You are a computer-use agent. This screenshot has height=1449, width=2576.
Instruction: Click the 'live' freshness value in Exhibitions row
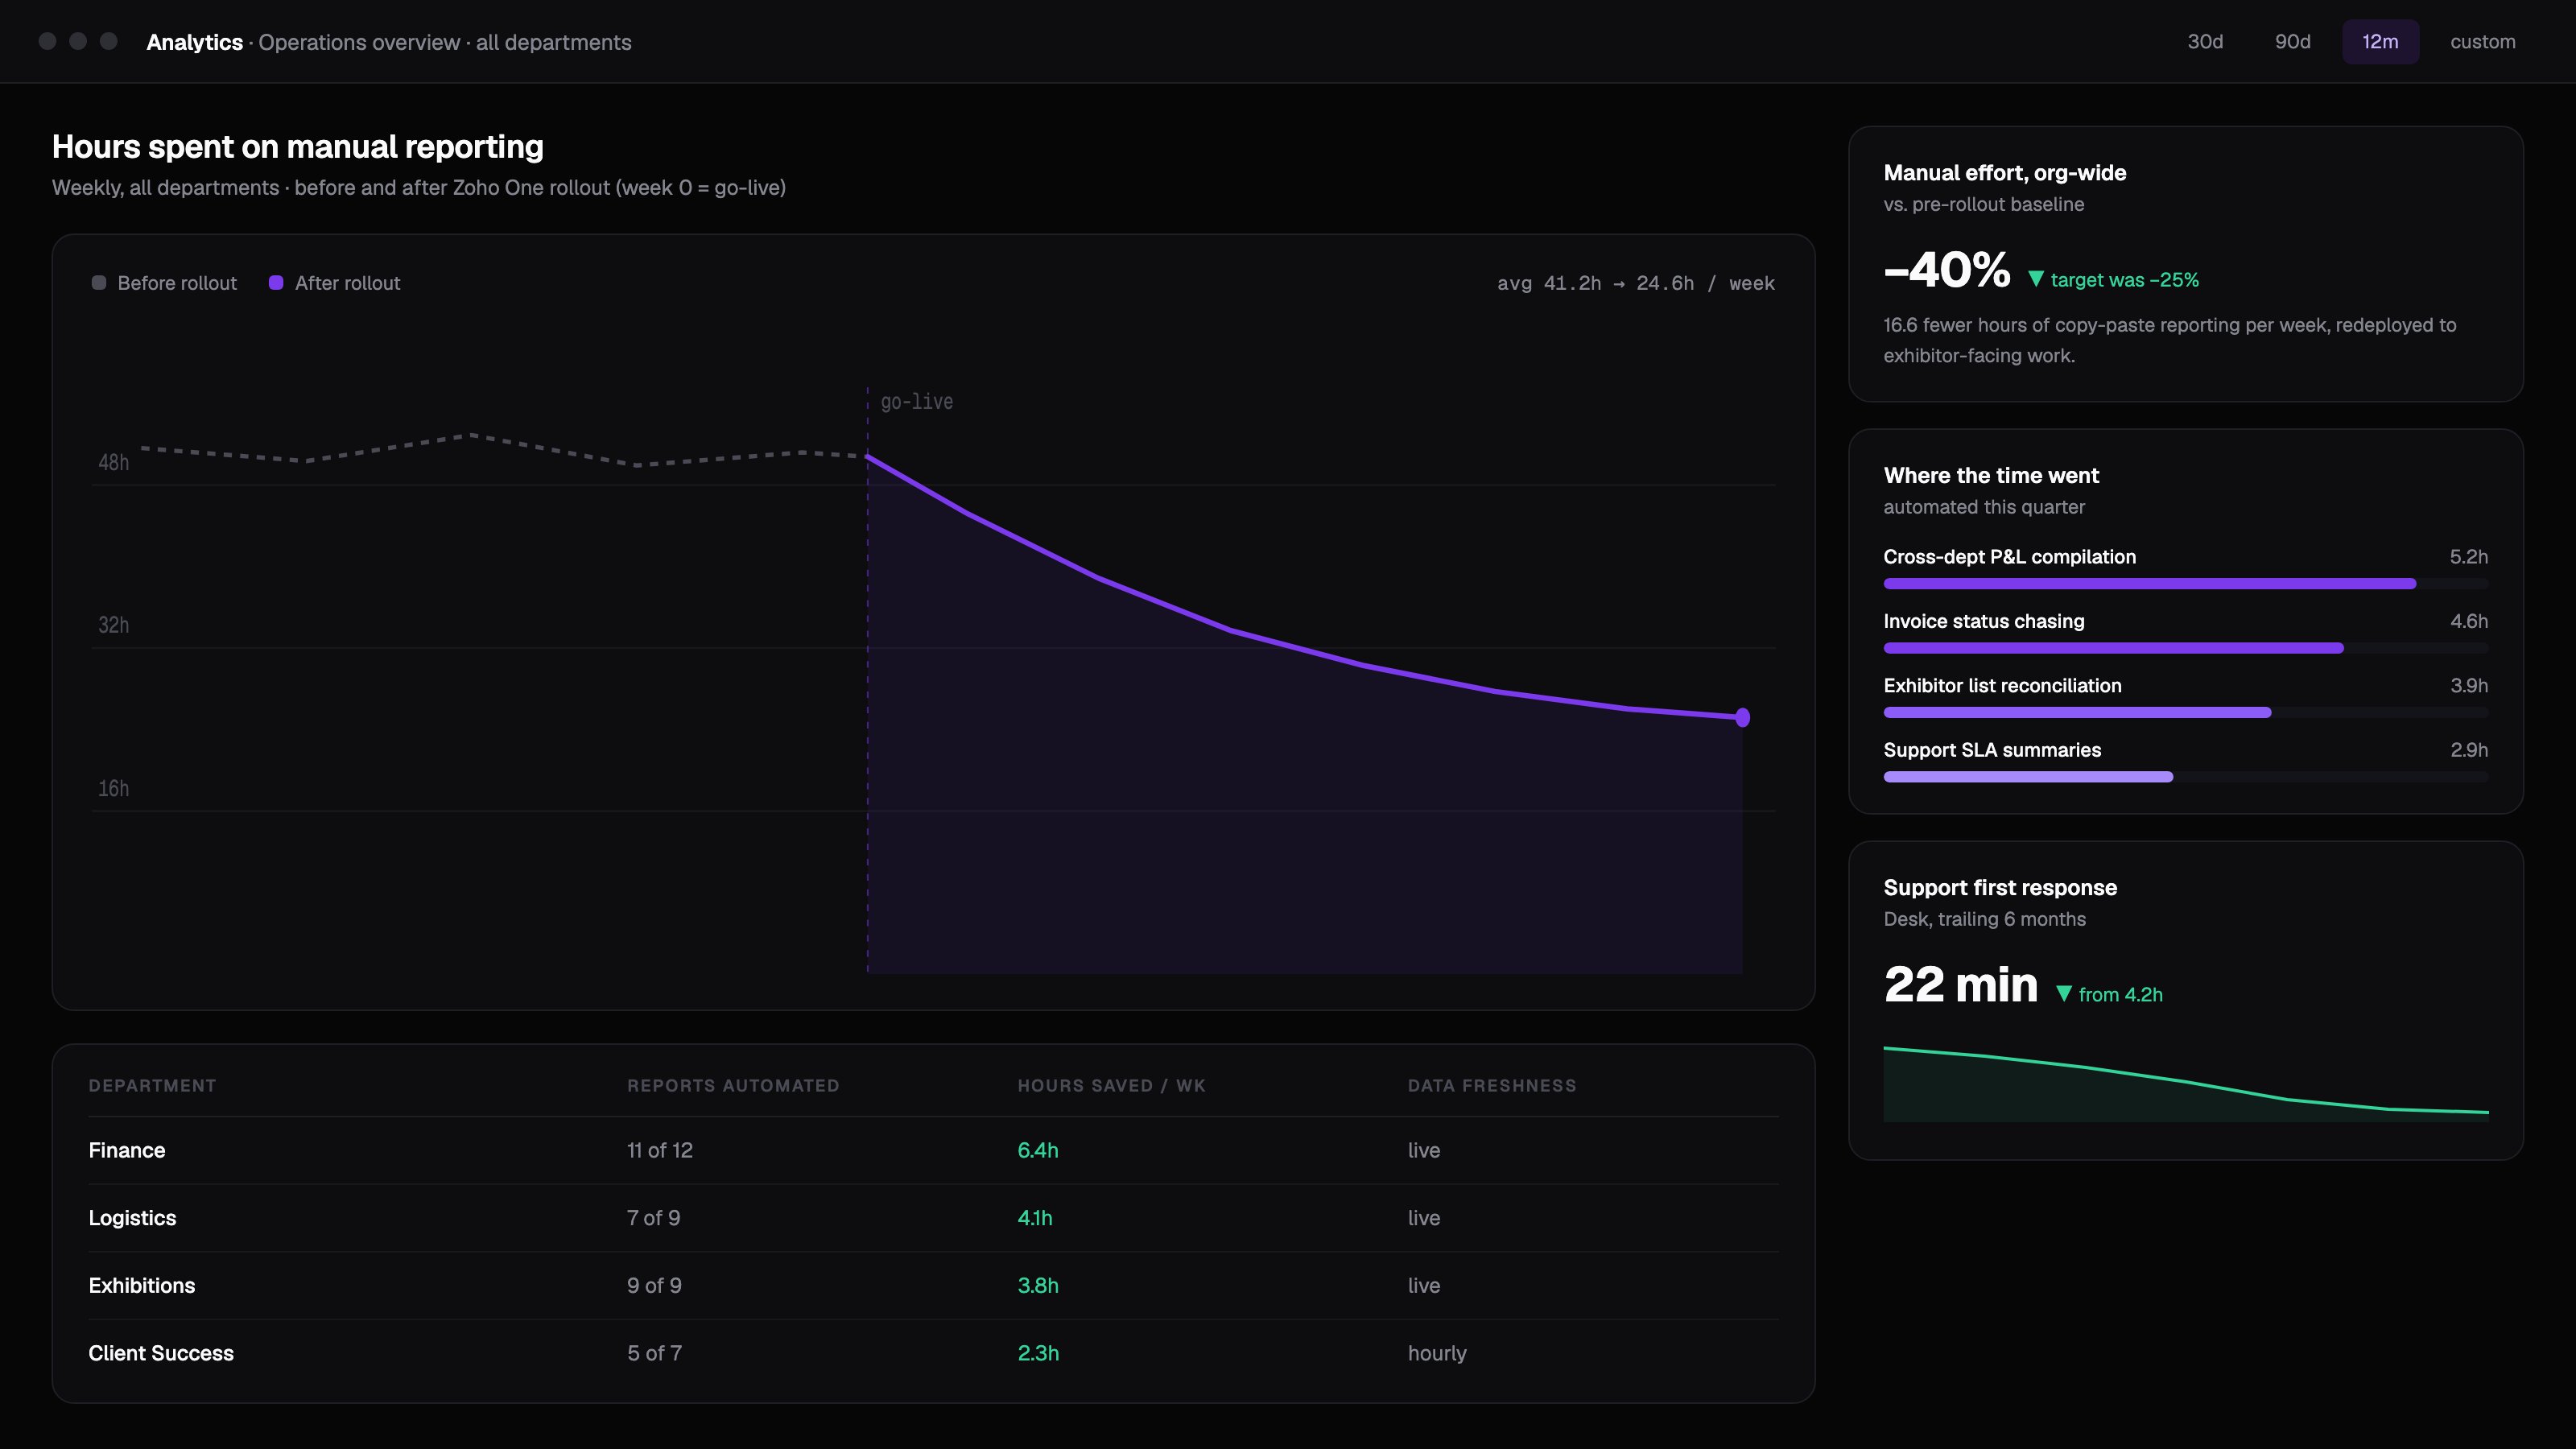(x=1424, y=1286)
